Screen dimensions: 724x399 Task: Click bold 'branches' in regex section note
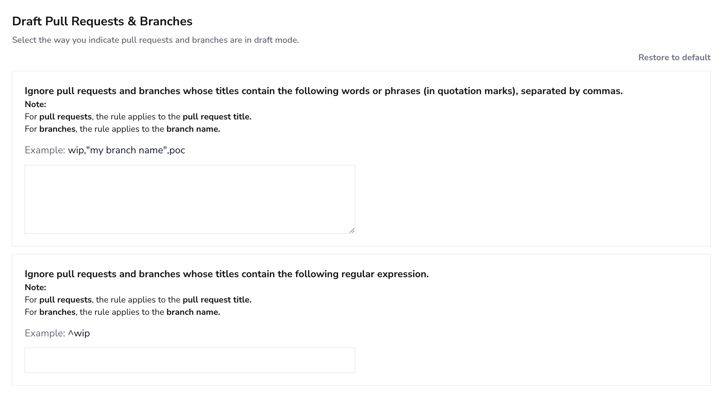point(57,312)
